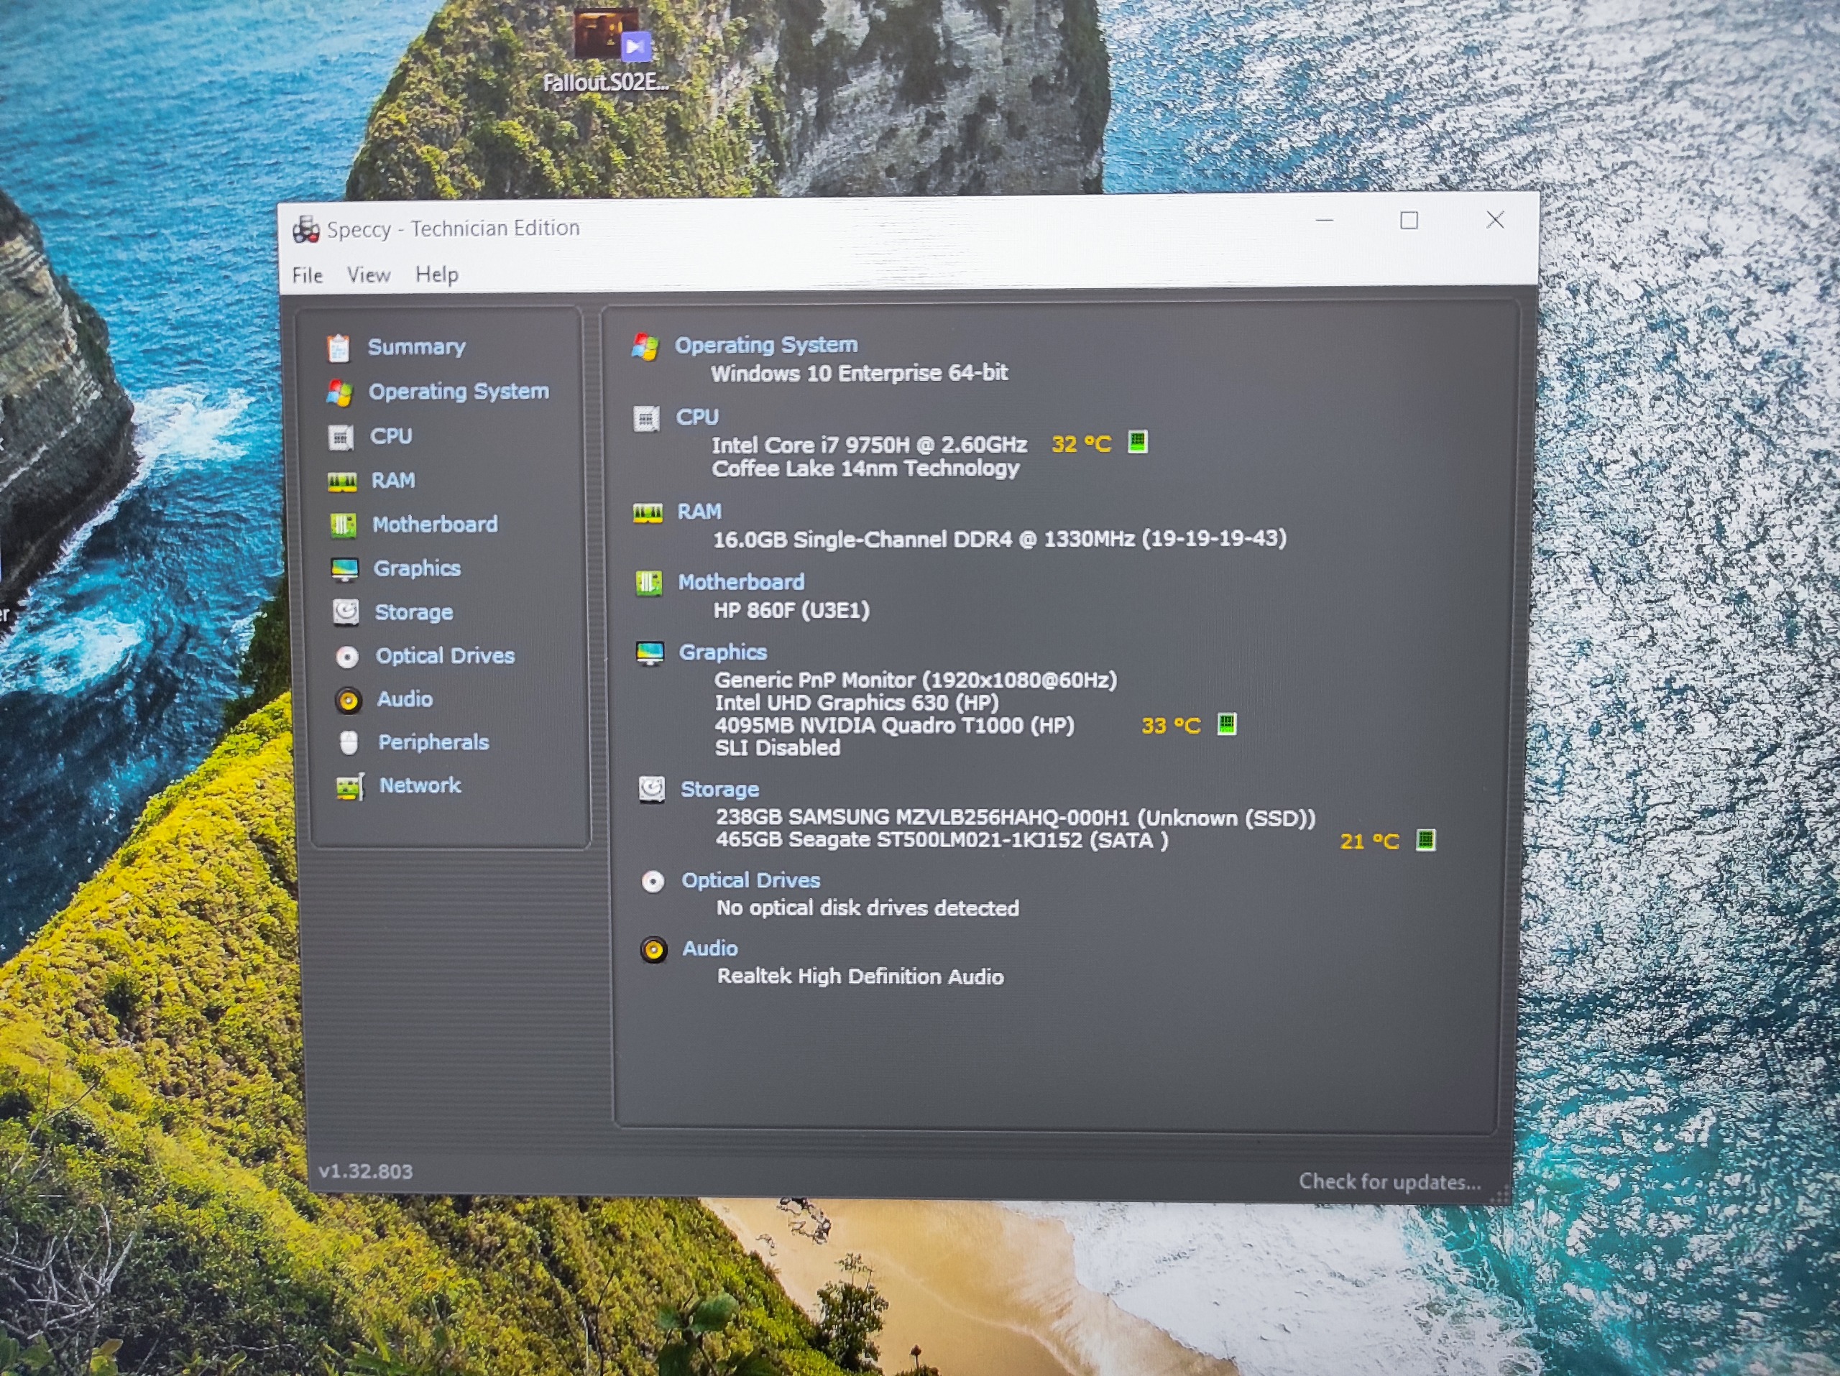This screenshot has width=1840, height=1376.
Task: Click the Audio speaker icon in sidebar
Action: pyautogui.click(x=349, y=700)
